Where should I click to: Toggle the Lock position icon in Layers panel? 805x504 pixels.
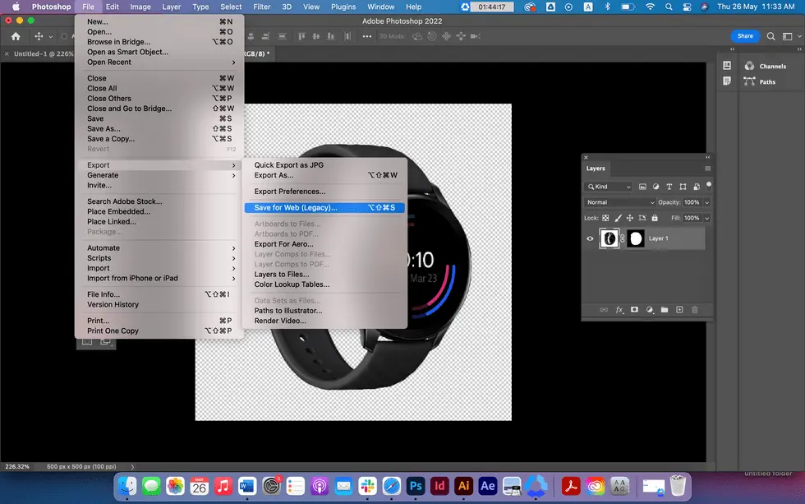coord(629,216)
